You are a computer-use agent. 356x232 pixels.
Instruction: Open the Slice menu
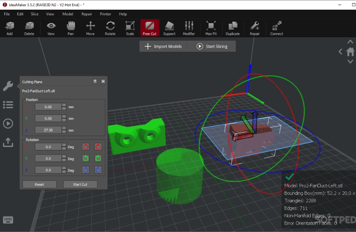click(x=34, y=14)
